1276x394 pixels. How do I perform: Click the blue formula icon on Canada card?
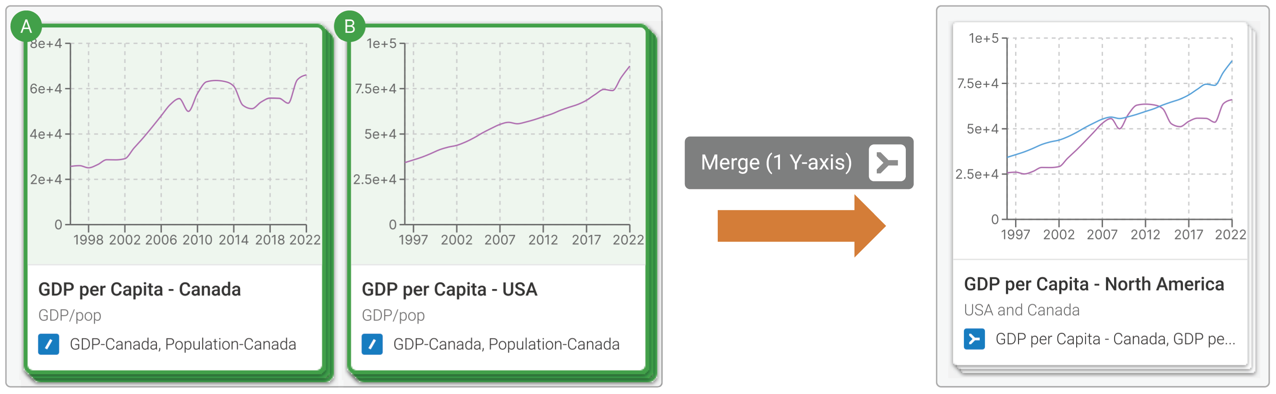pos(48,344)
